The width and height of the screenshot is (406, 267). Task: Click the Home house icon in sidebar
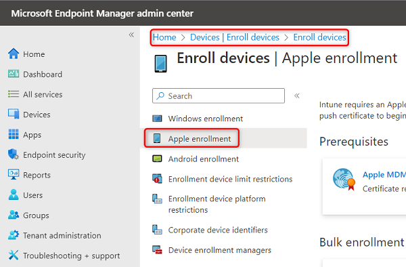coord(14,54)
